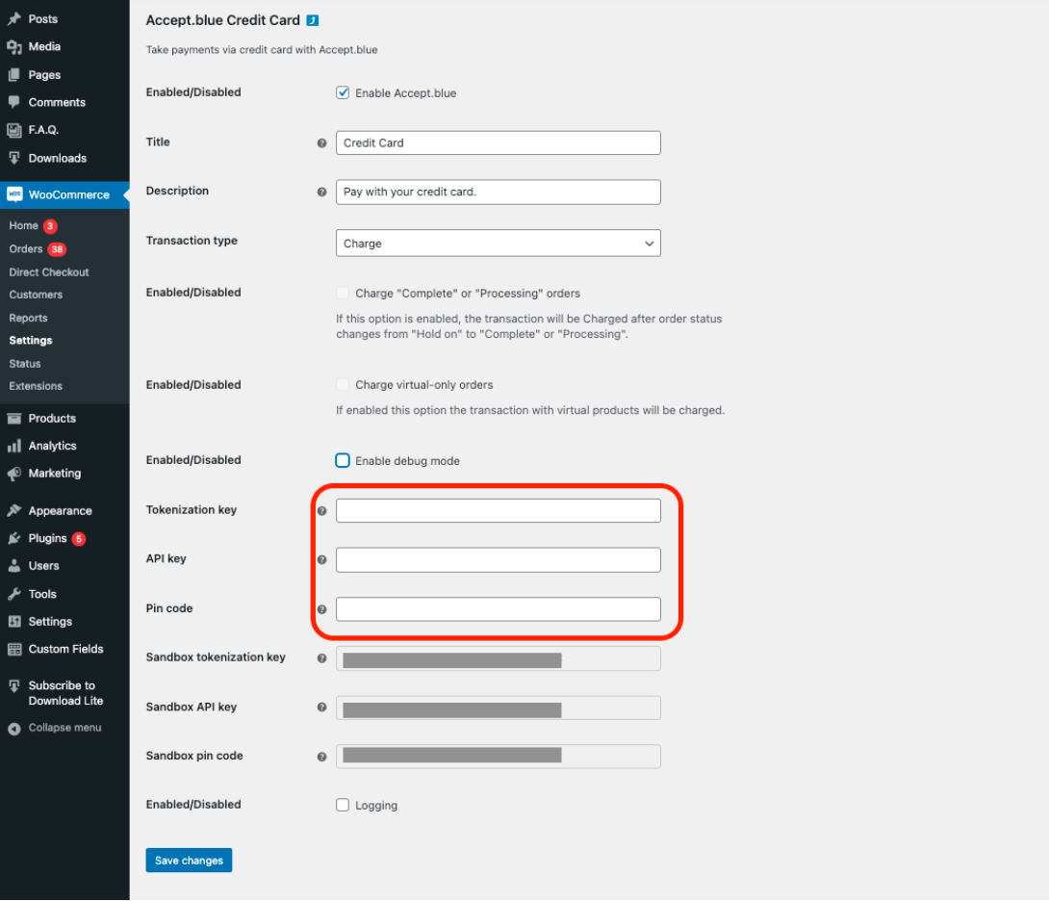The image size is (1049, 901).
Task: Click help icon next to Title field
Action: (321, 142)
